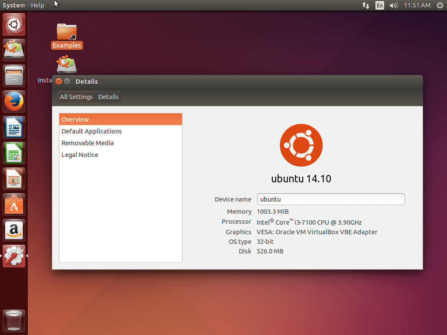Open the sound volume indicator
Screen dimensions: 447x335
point(393,5)
